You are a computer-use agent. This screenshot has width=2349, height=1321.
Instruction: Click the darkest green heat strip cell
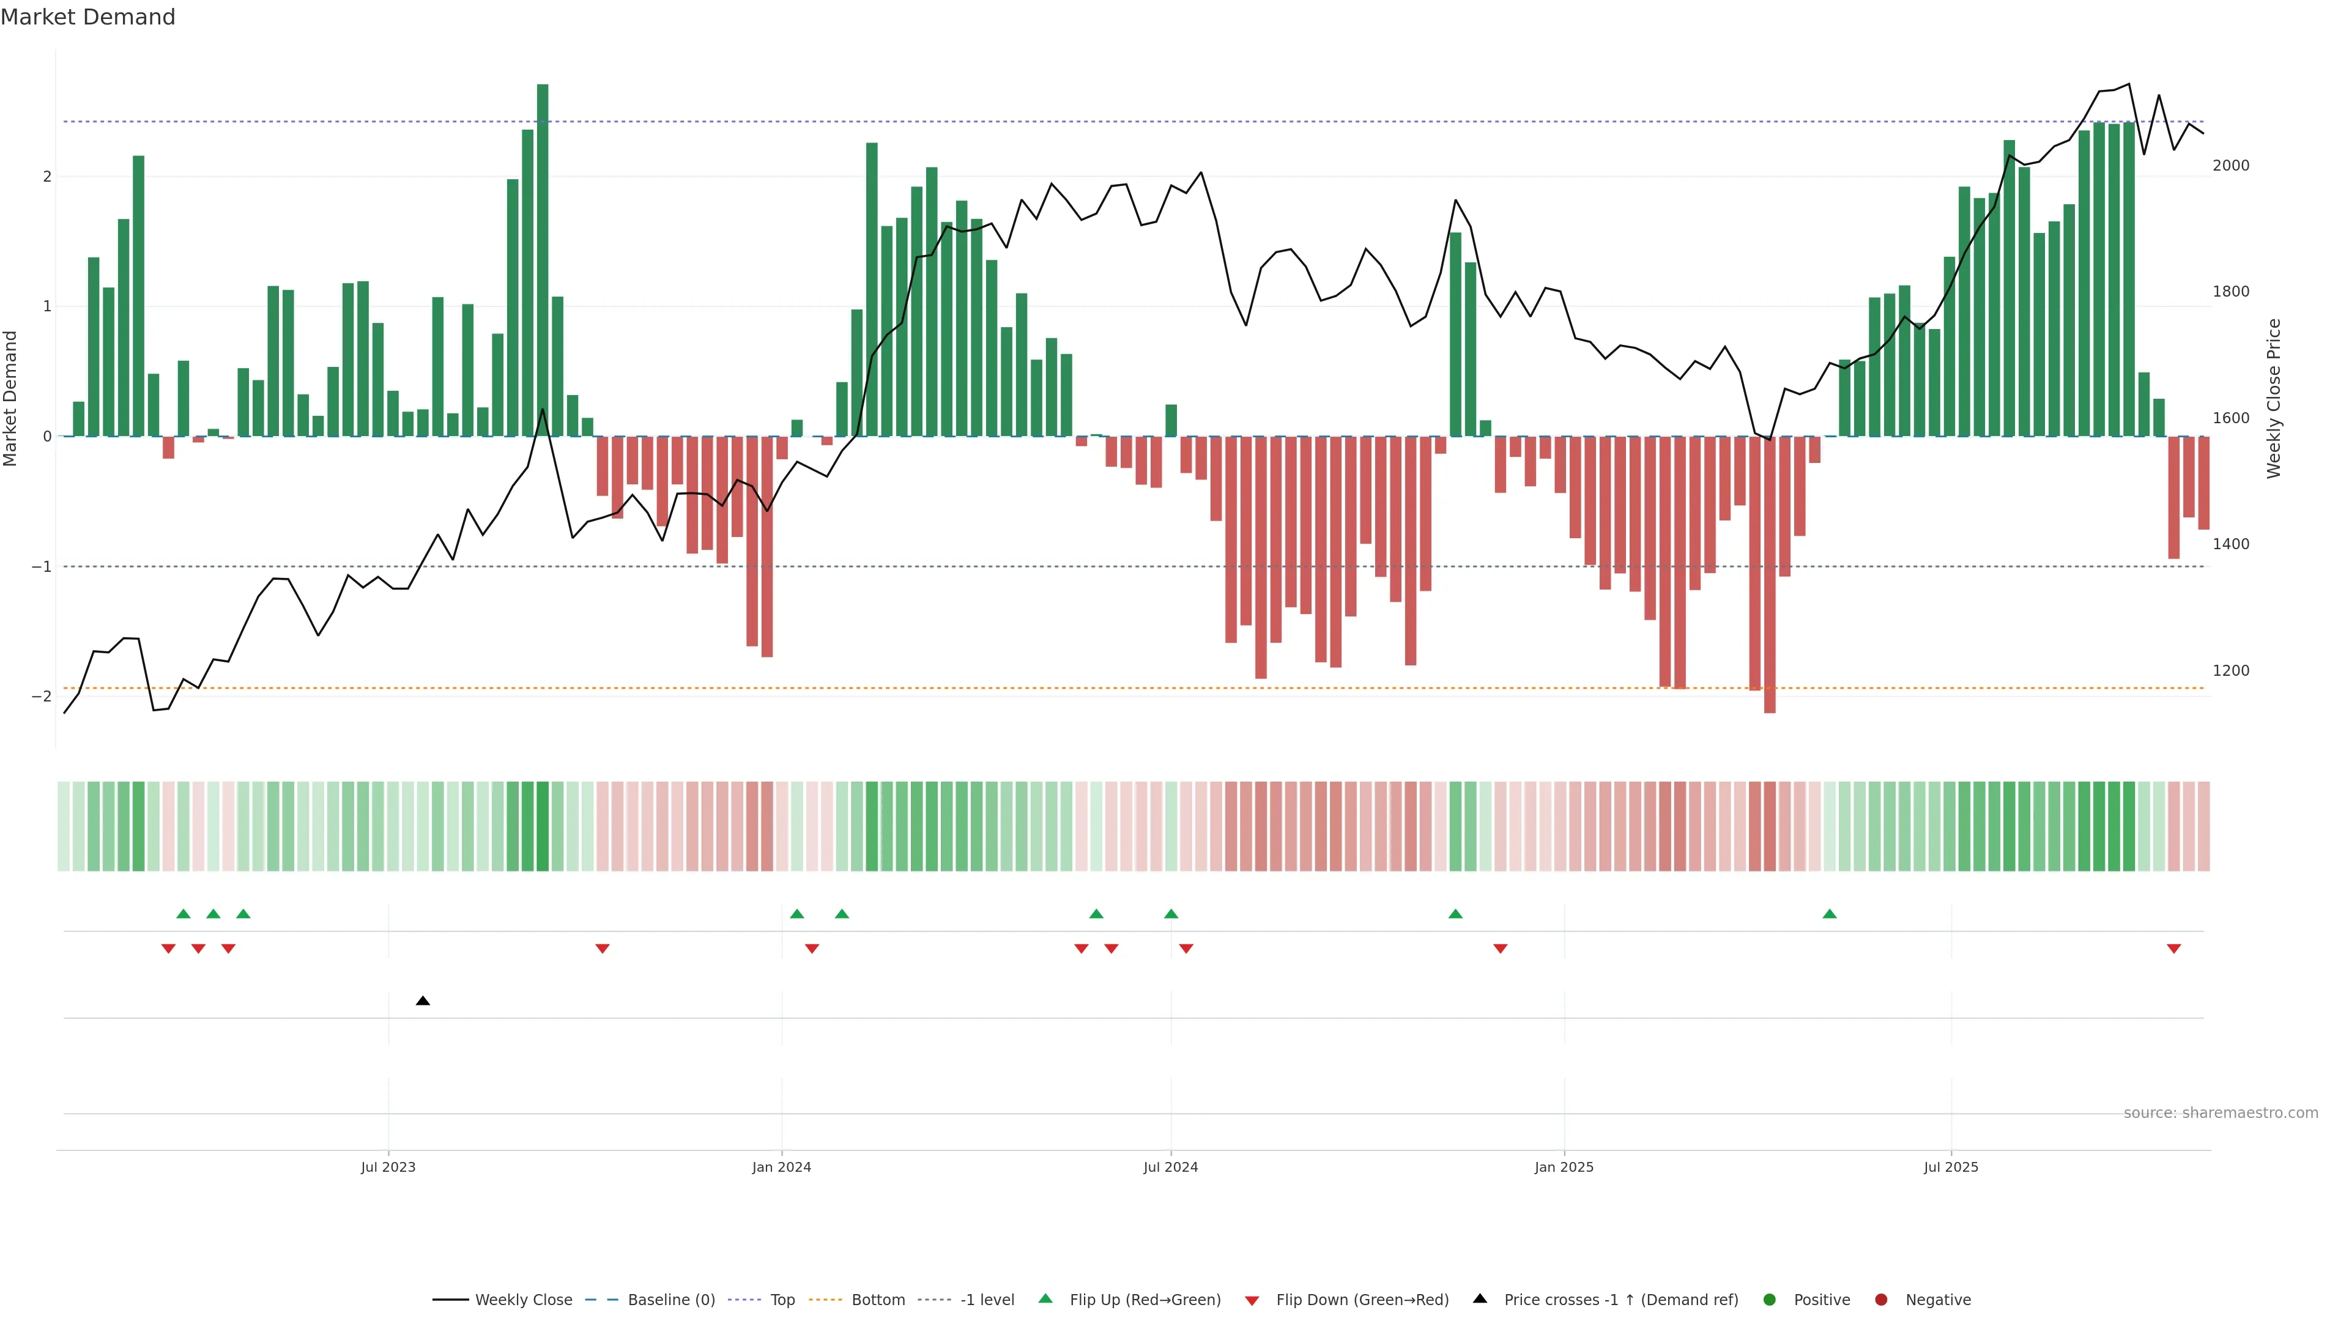pyautogui.click(x=543, y=826)
